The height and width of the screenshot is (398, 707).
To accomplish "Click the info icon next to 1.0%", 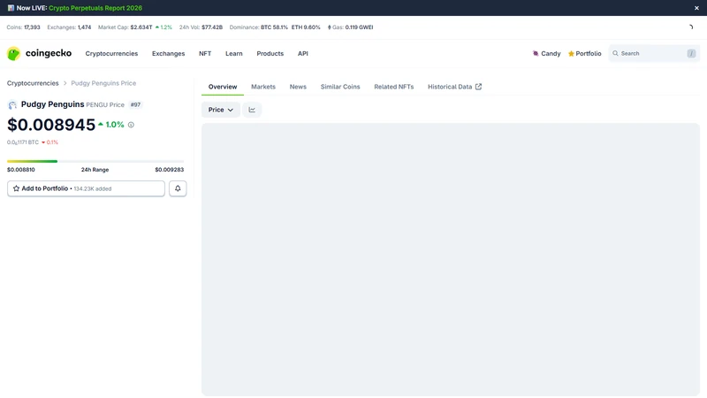I will (x=131, y=125).
